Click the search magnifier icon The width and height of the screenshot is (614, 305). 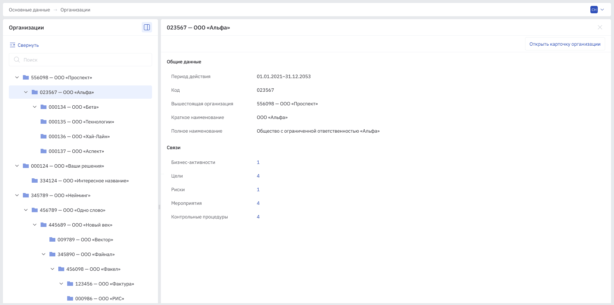(17, 60)
